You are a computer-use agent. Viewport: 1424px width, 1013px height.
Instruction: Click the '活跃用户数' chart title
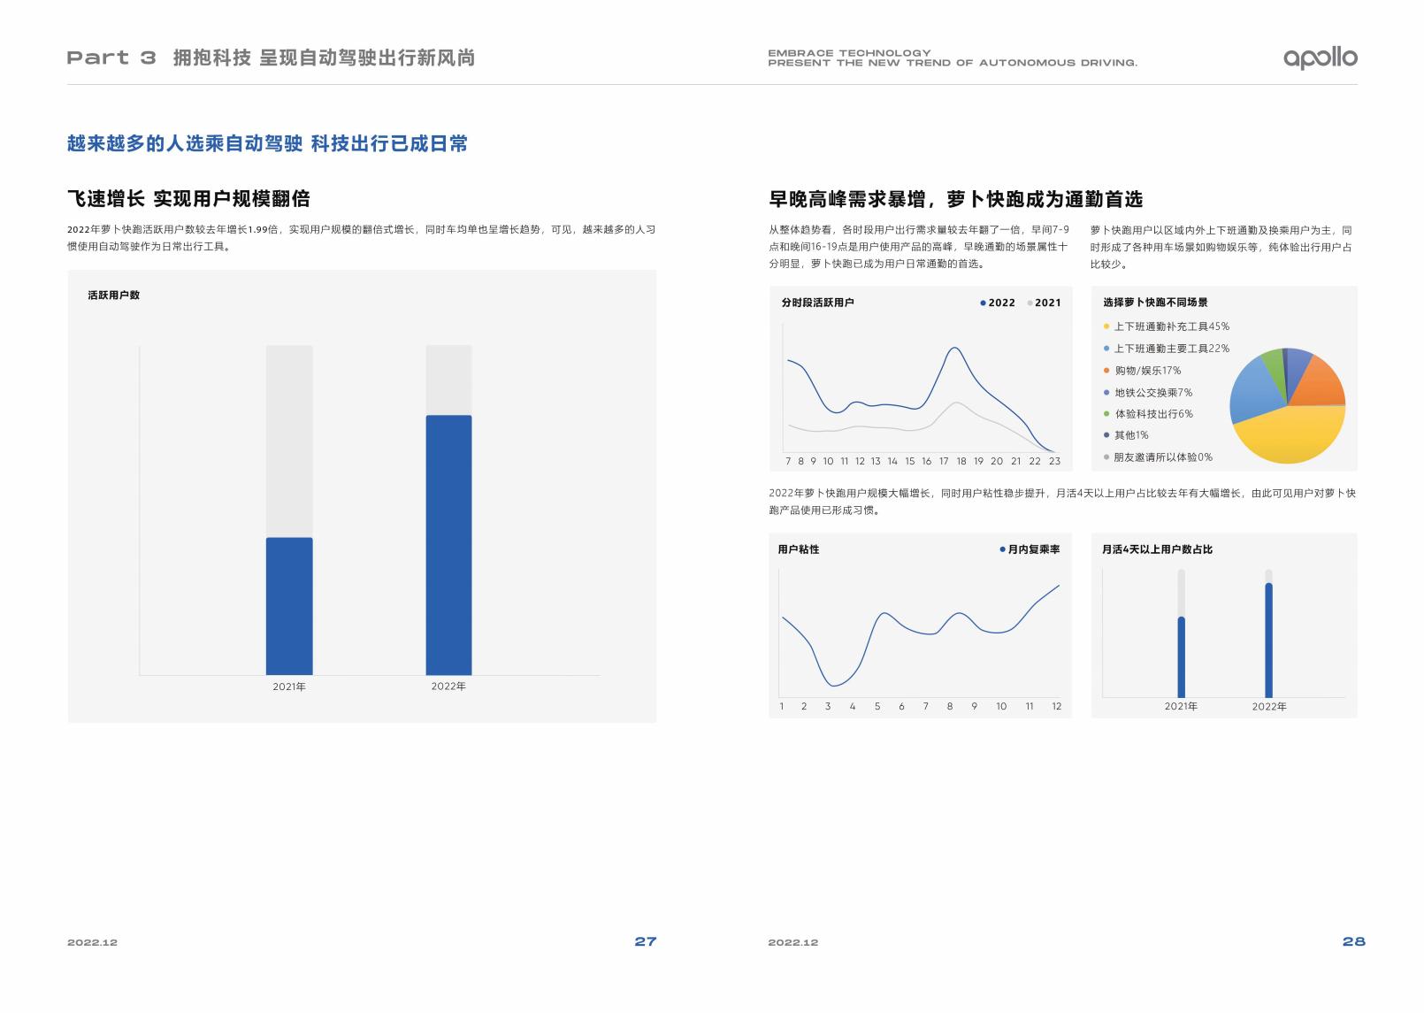114,295
